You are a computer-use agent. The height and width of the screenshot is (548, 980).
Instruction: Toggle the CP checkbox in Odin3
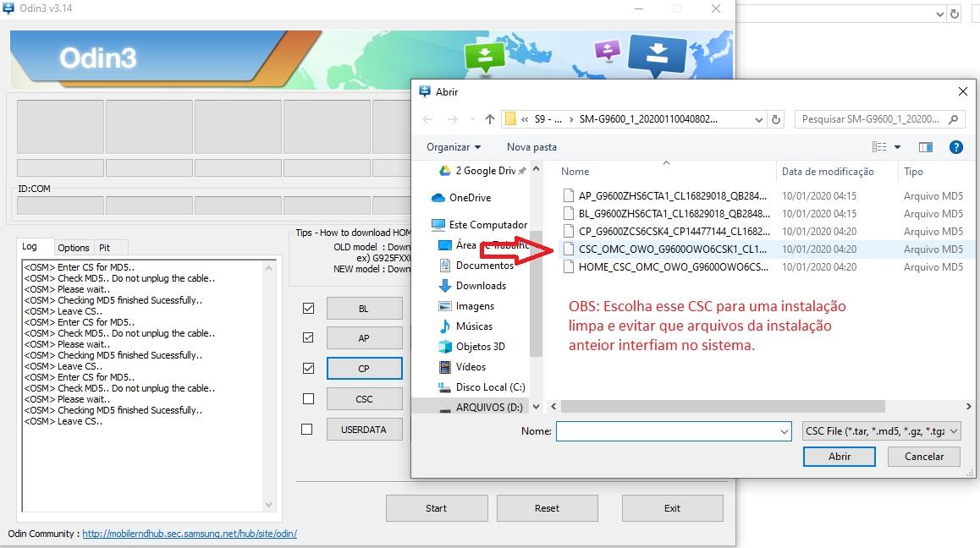(x=308, y=368)
